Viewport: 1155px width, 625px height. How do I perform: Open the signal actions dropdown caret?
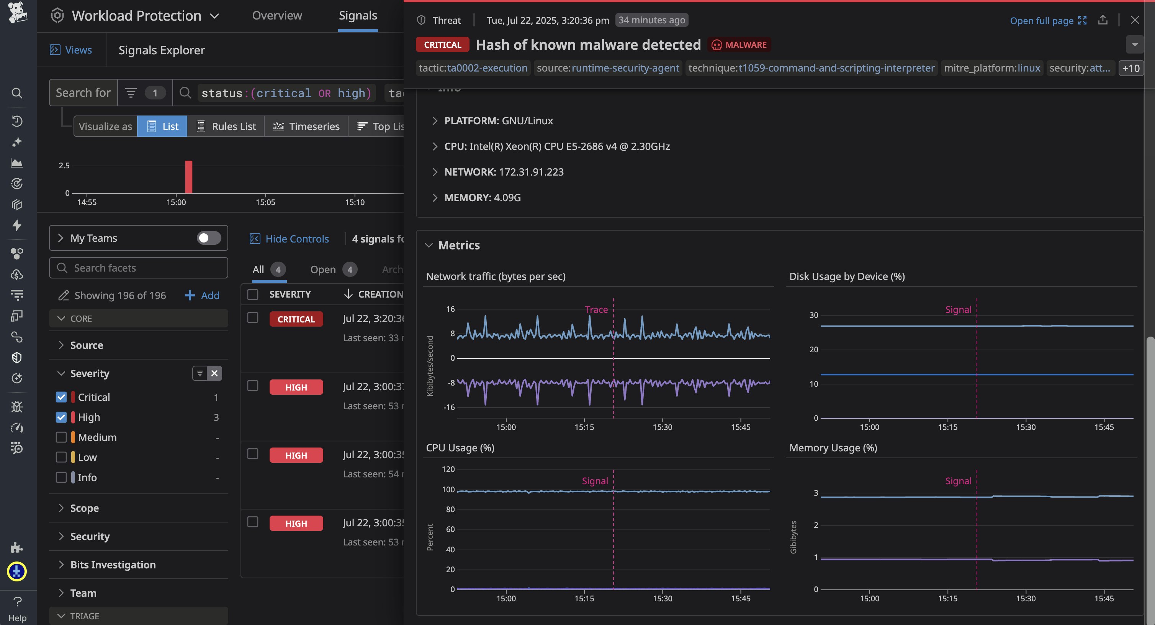point(1134,44)
